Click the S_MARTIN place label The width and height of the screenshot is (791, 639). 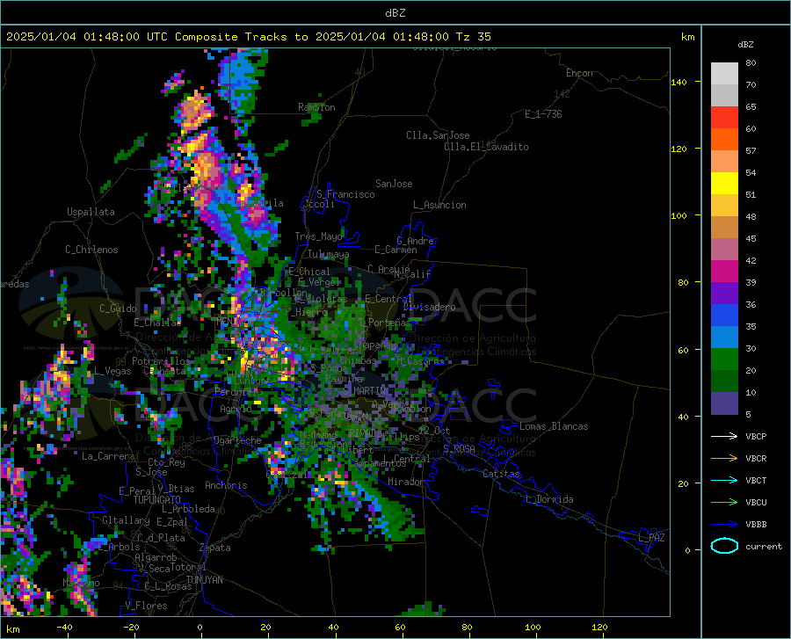366,391
